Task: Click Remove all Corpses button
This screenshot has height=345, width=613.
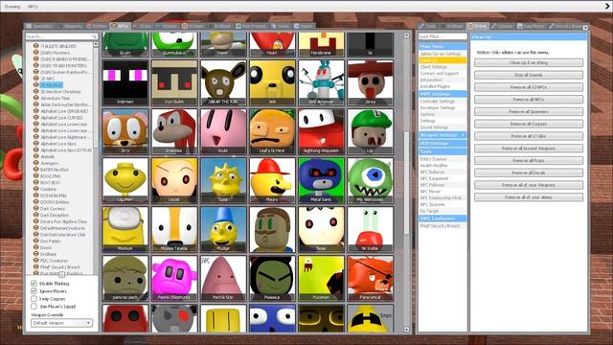Action: coord(529,124)
